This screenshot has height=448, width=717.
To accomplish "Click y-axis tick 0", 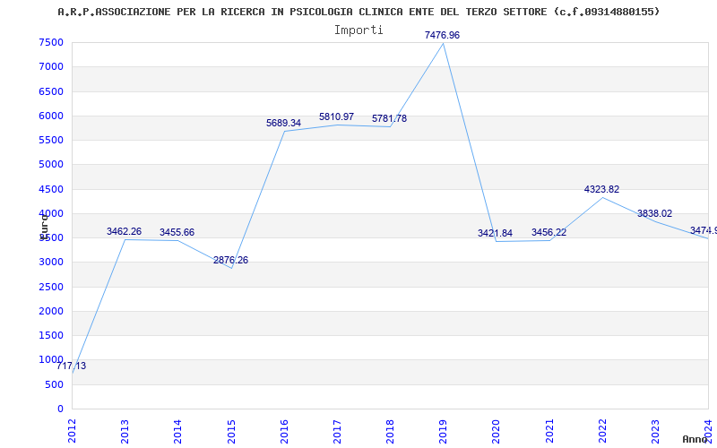I will coord(60,409).
